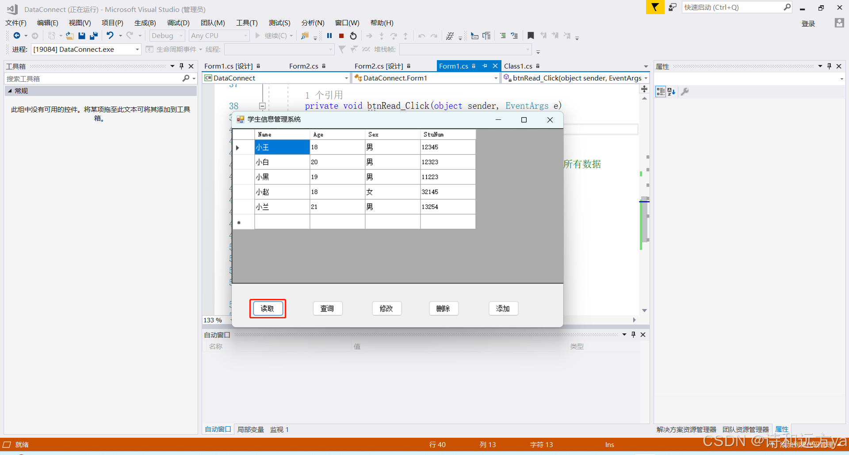Open the 文件(F) menu

(x=16, y=23)
